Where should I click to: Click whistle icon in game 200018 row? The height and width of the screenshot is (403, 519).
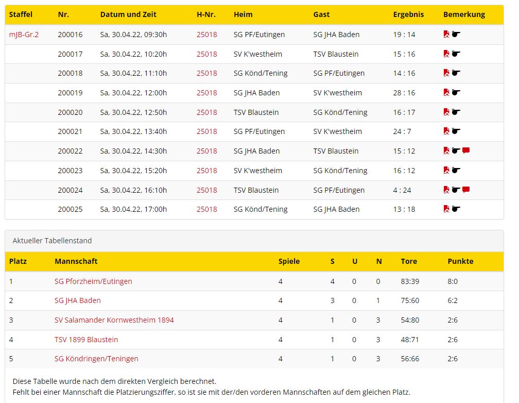click(x=456, y=73)
